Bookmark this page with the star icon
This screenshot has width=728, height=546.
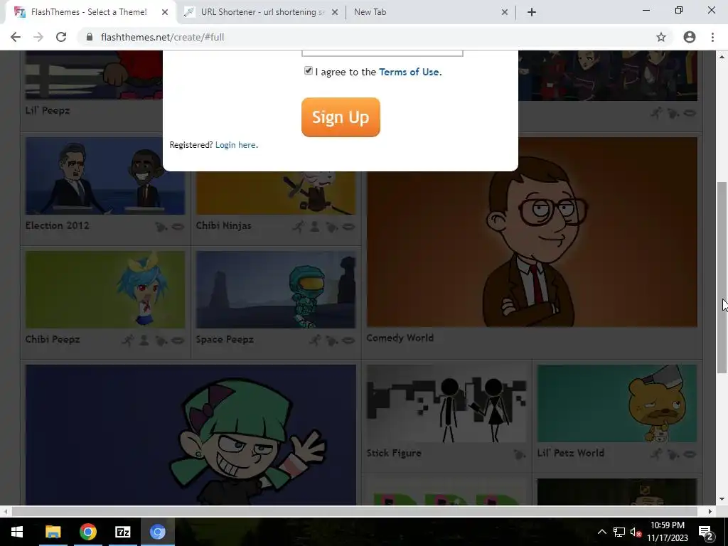click(x=660, y=37)
